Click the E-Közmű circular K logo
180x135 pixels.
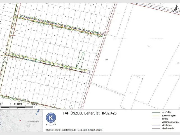[x=51, y=117]
